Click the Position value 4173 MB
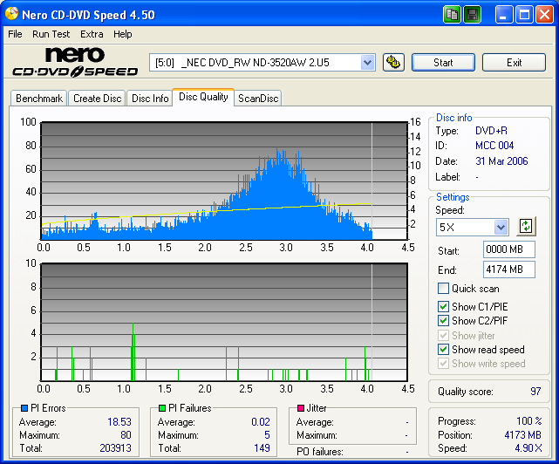Screen dimensions: 559x464 [522, 435]
